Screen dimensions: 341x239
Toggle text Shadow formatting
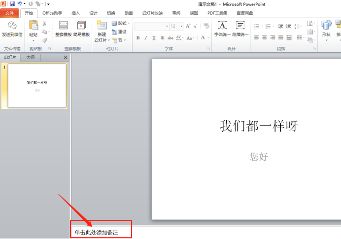(x=162, y=38)
